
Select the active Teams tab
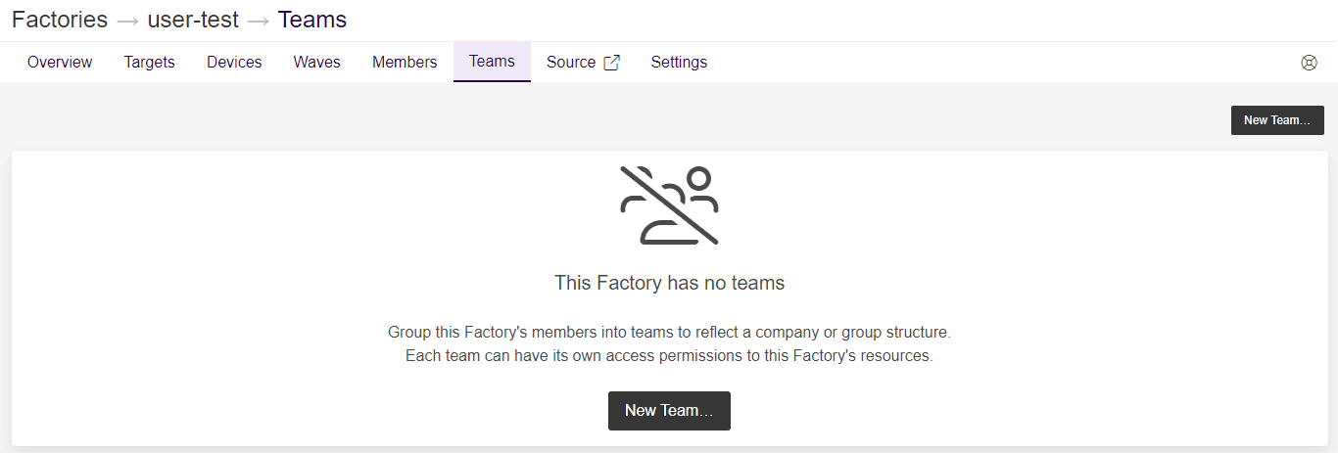492,62
